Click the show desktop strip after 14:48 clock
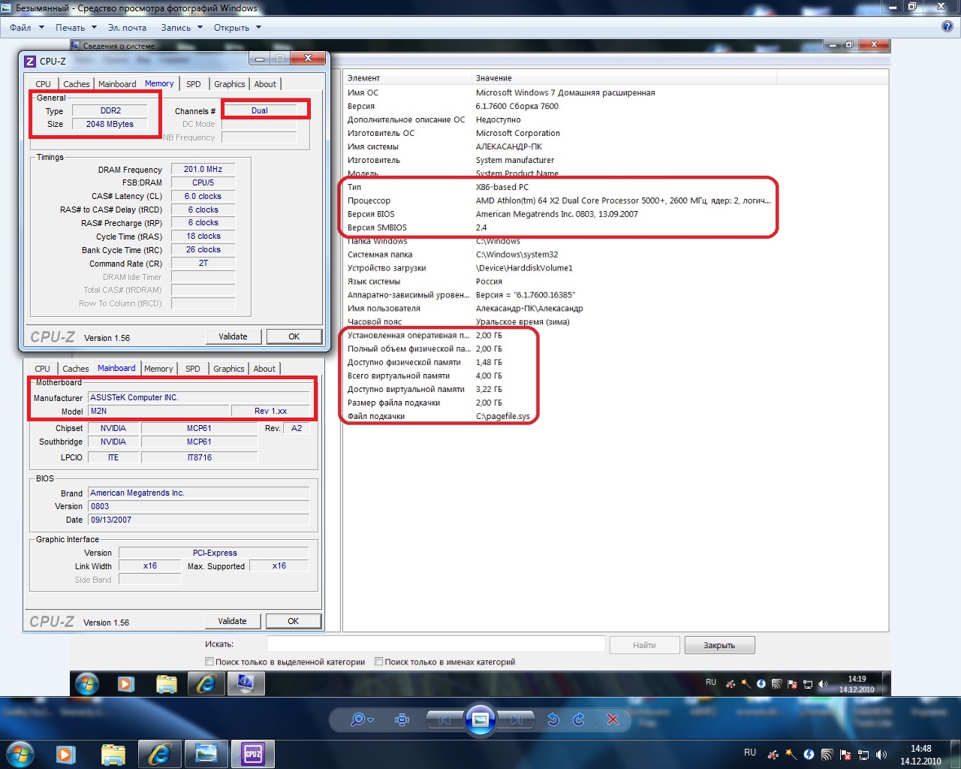The width and height of the screenshot is (961, 769). pyautogui.click(x=955, y=754)
